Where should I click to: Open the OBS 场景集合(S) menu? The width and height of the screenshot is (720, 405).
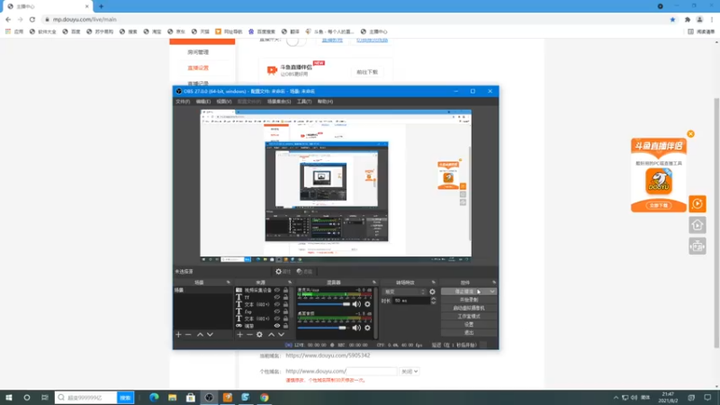tap(279, 102)
